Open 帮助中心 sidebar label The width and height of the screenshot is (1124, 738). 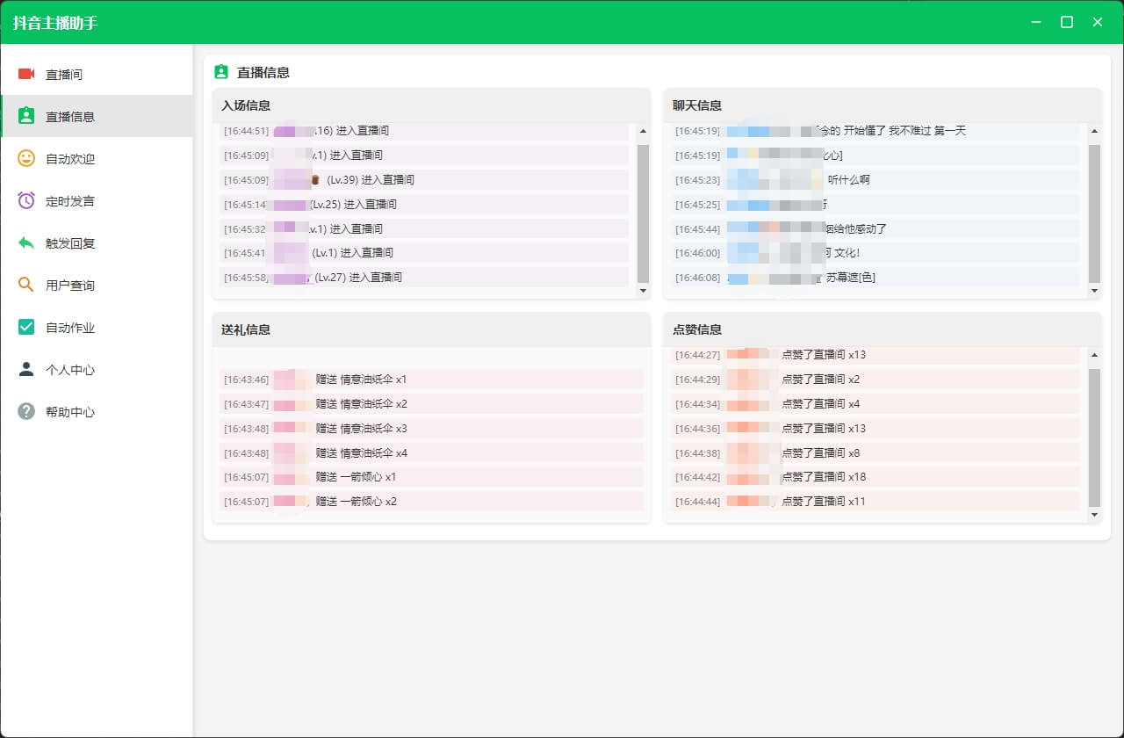pyautogui.click(x=70, y=412)
